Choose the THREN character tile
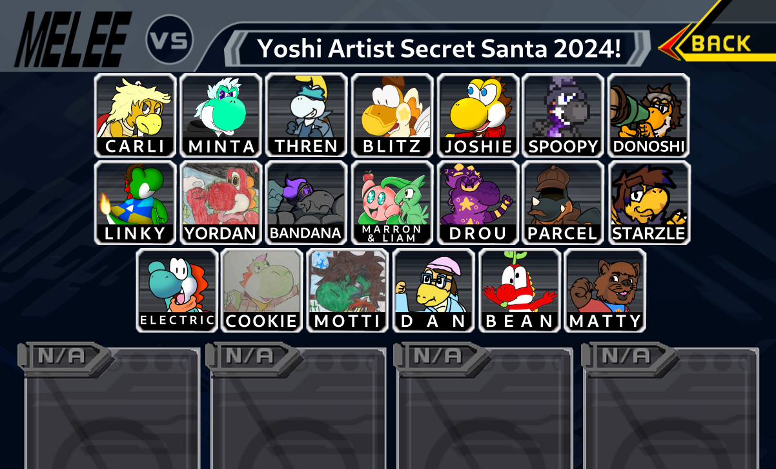Image resolution: width=776 pixels, height=469 pixels. tap(307, 116)
